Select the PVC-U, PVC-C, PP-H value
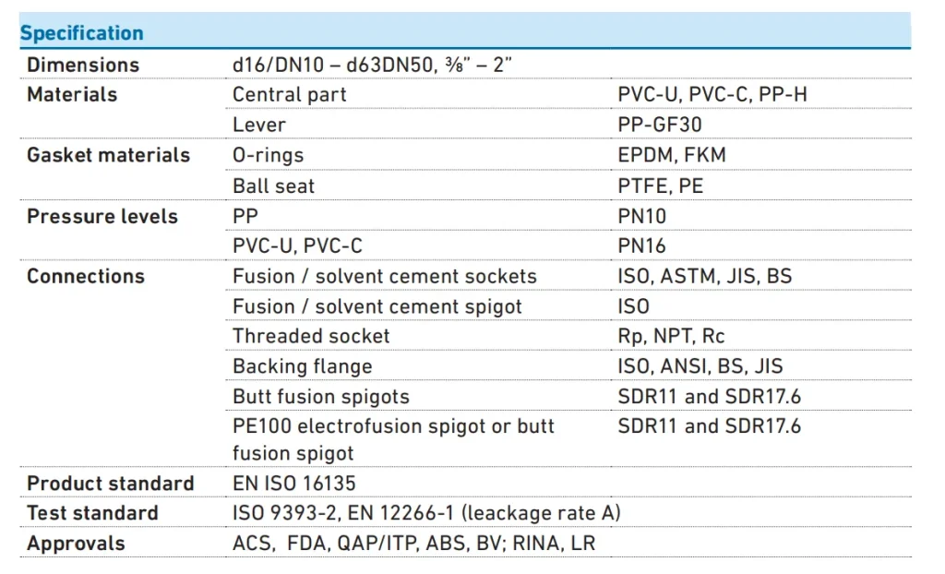The height and width of the screenshot is (574, 945). click(x=712, y=94)
